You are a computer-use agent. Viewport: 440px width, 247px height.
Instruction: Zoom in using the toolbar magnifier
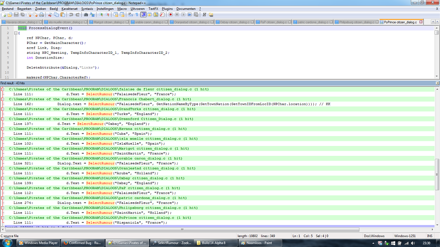pos(100,15)
